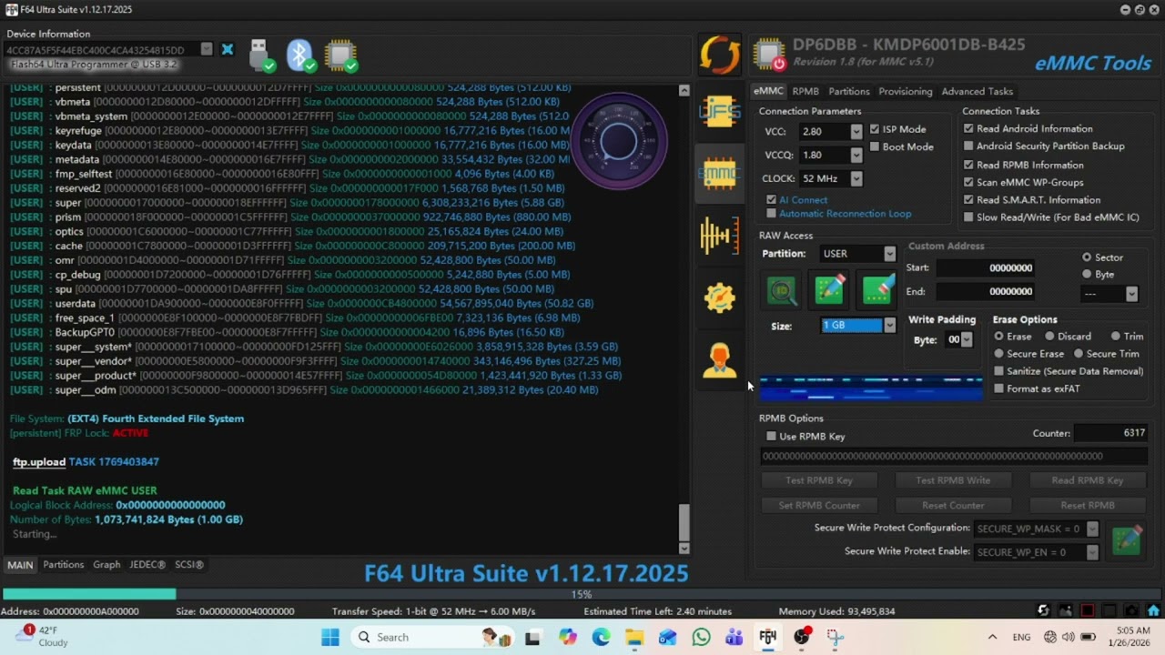Select the Byte radio button under Custom Address
Image resolution: width=1165 pixels, height=655 pixels.
[x=1087, y=274]
